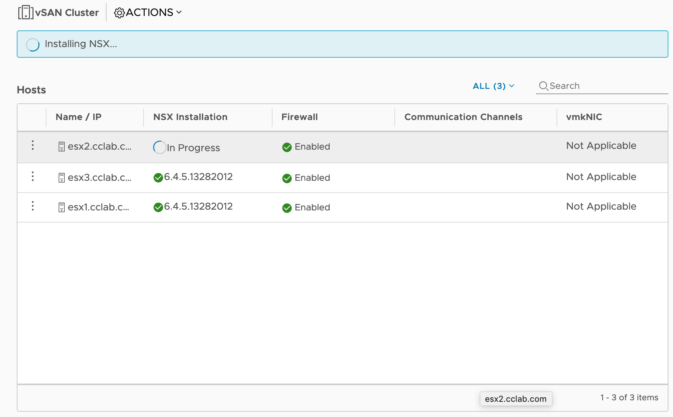The image size is (673, 417).
Task: Click the vmkNIC column header
Action: [584, 117]
